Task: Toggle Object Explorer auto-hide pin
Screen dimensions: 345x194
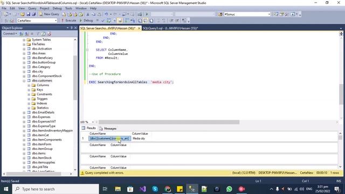Action: [x=72, y=28]
